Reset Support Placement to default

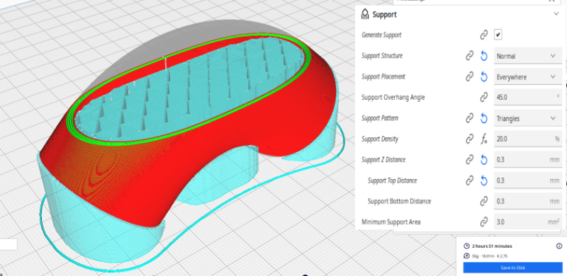point(484,76)
